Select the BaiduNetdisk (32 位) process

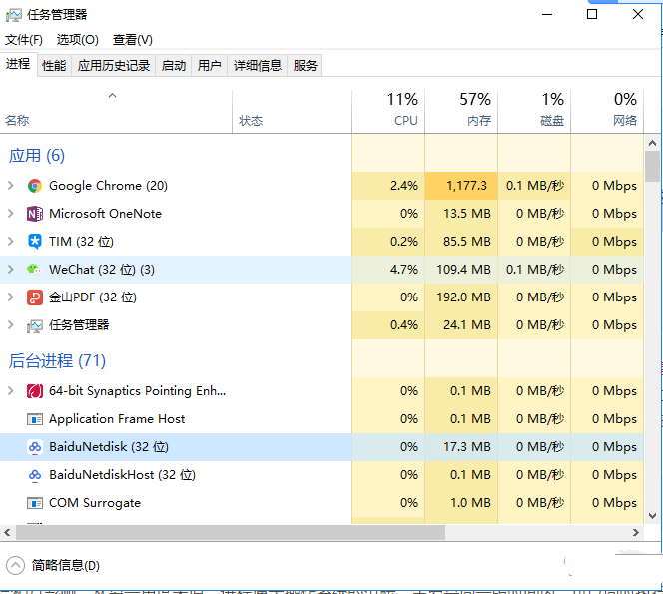(322, 447)
